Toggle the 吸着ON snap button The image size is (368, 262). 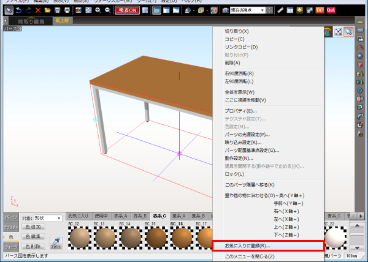click(127, 10)
